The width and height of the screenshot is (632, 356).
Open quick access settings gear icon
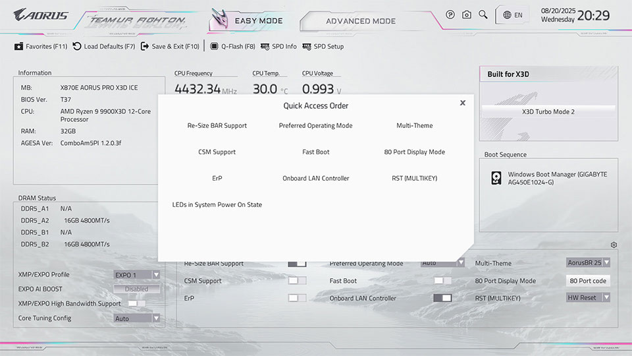click(614, 245)
